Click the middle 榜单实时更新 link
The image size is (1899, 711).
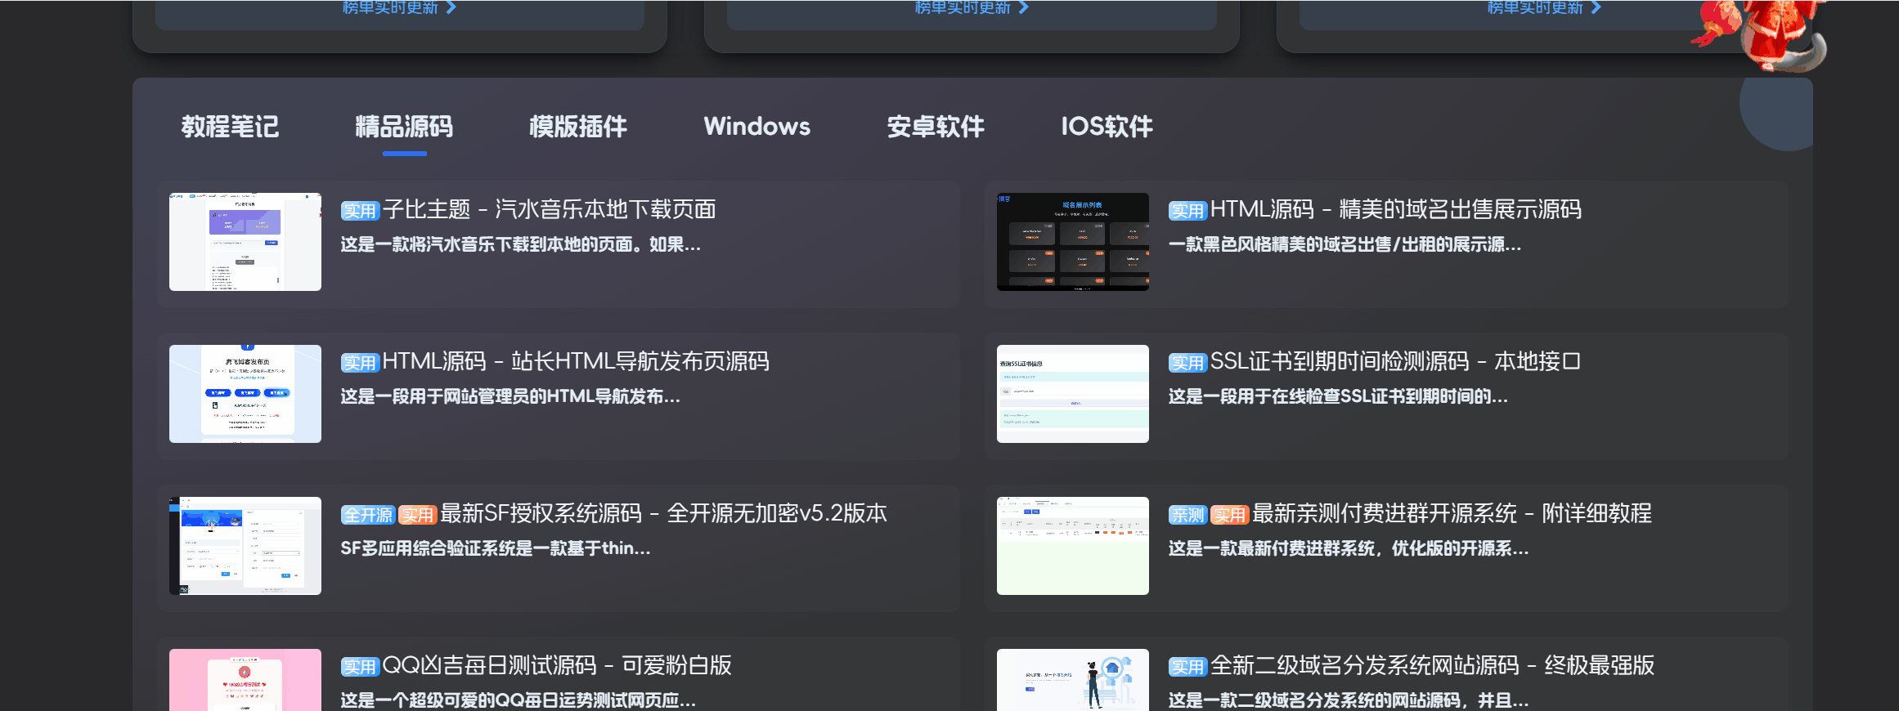(x=972, y=7)
